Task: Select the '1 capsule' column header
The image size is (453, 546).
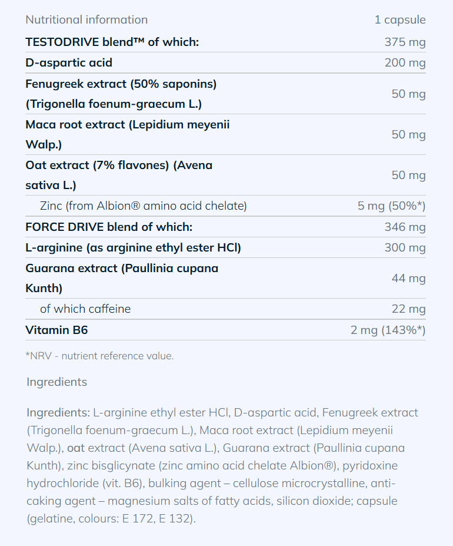Action: pyautogui.click(x=400, y=19)
